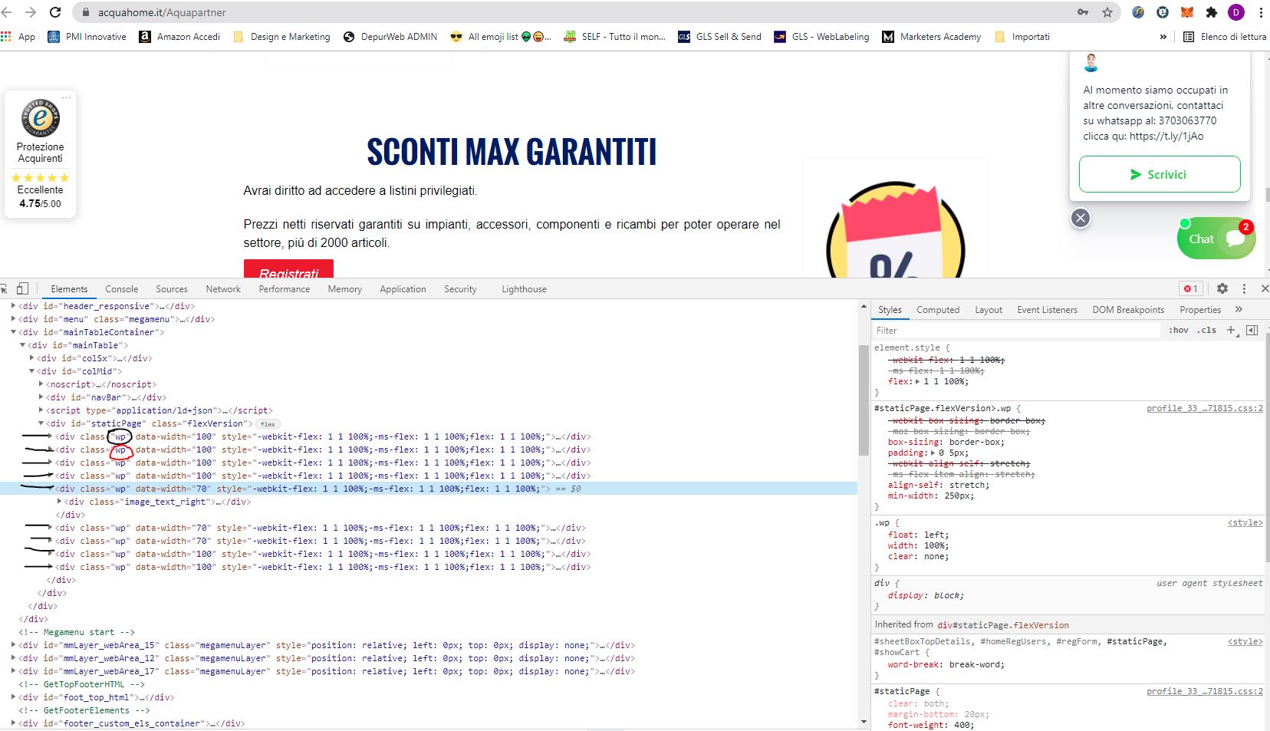
Task: Switch to Layout styles tab
Action: 989,310
